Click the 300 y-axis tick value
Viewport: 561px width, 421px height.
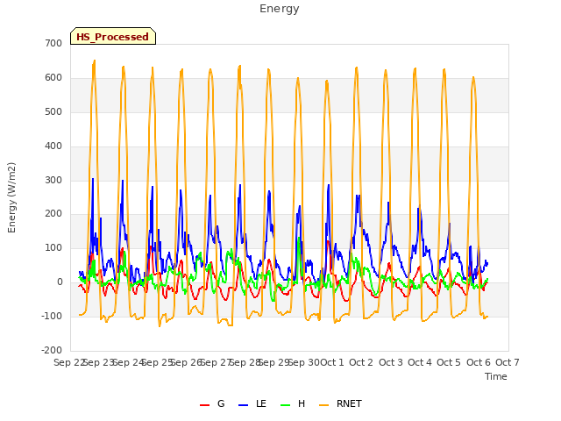pyautogui.click(x=53, y=180)
